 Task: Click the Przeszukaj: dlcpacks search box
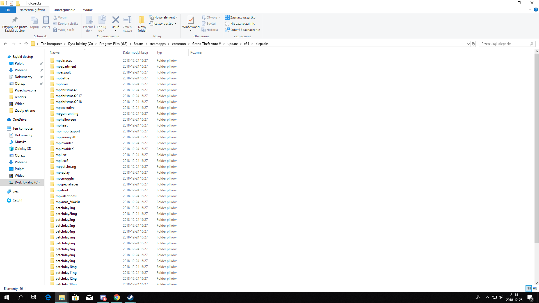tap(507, 44)
